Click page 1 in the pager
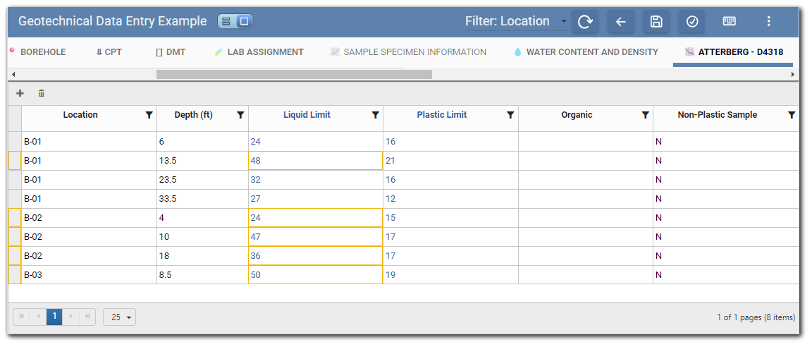The width and height of the screenshot is (812, 347). click(x=54, y=317)
